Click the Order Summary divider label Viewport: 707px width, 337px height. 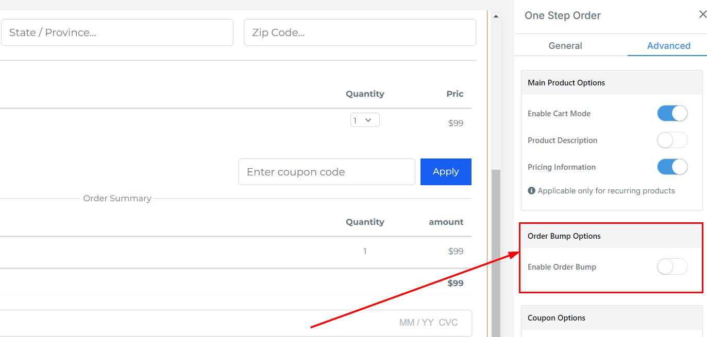pyautogui.click(x=117, y=199)
